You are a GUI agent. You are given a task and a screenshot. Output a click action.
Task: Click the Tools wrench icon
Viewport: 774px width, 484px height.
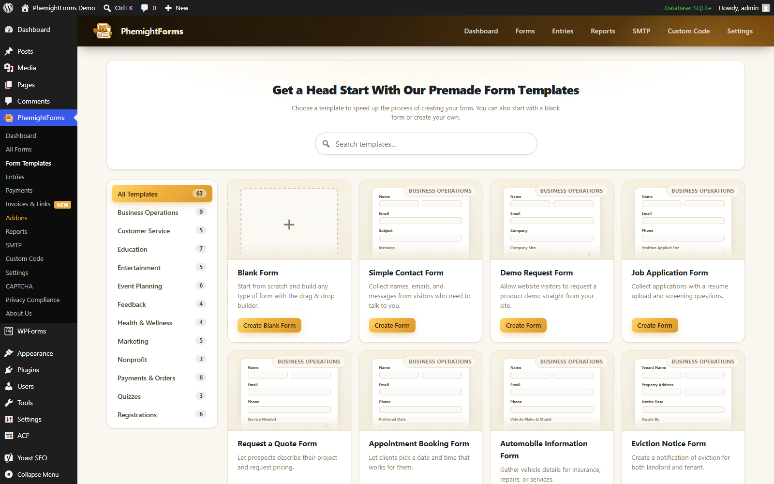point(9,403)
